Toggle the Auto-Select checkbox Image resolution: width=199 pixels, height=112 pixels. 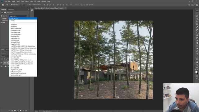point(12,5)
